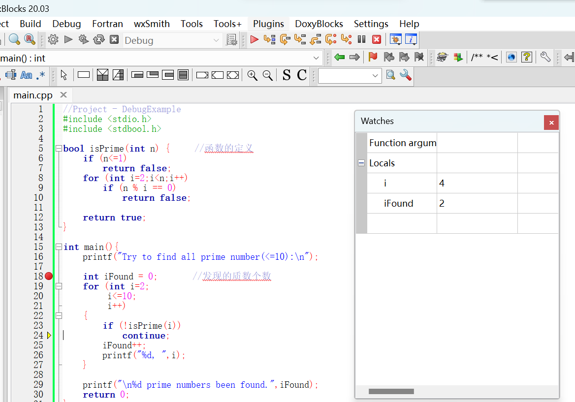Go to the next bookmark
Screen dimensions: 575x402
(404, 57)
